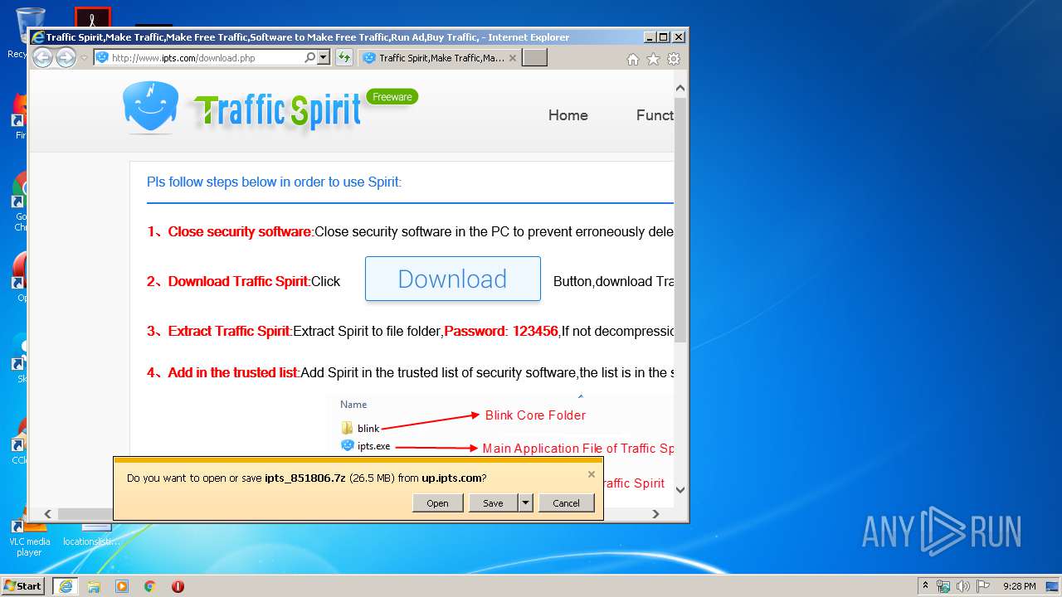The height and width of the screenshot is (597, 1062).
Task: Click the ipts.exe file icon in picture
Action: point(348,445)
